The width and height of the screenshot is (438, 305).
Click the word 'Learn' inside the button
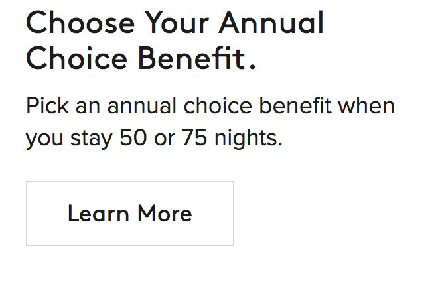tap(98, 213)
